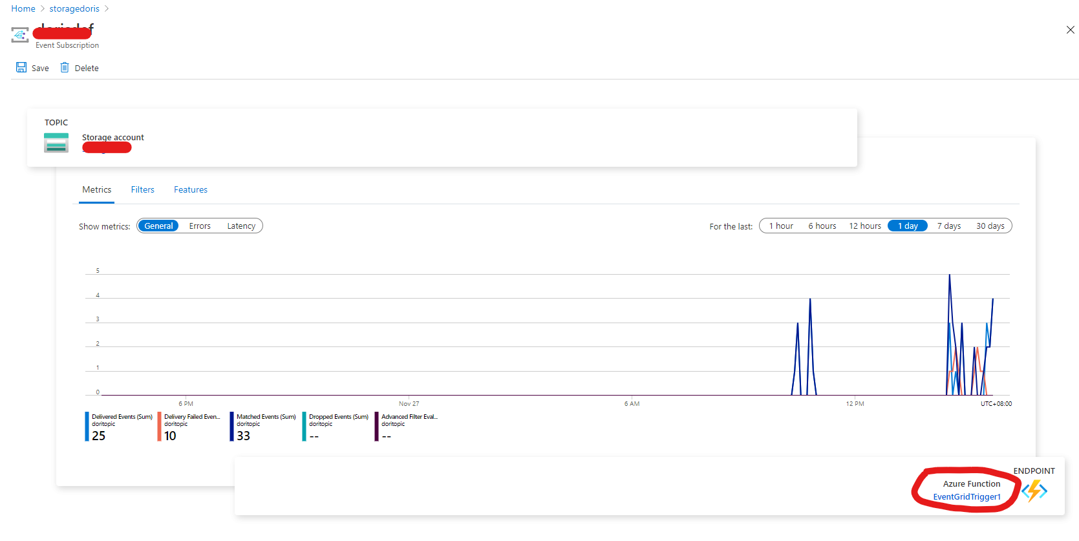The width and height of the screenshot is (1079, 541).
Task: Click the Storage account topic icon
Action: 56,143
